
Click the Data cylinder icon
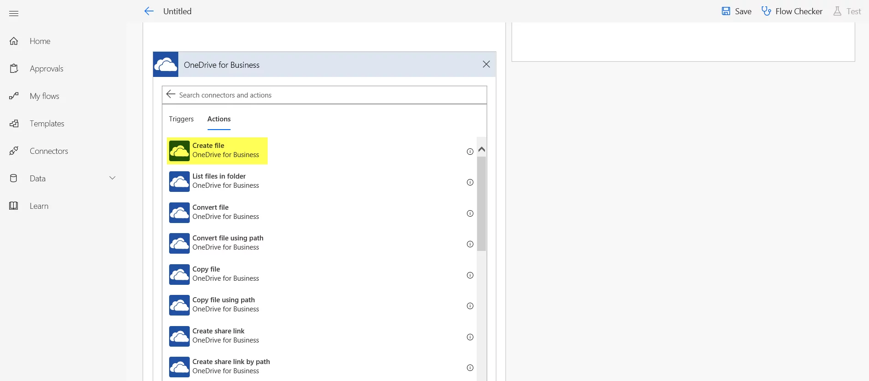14,178
